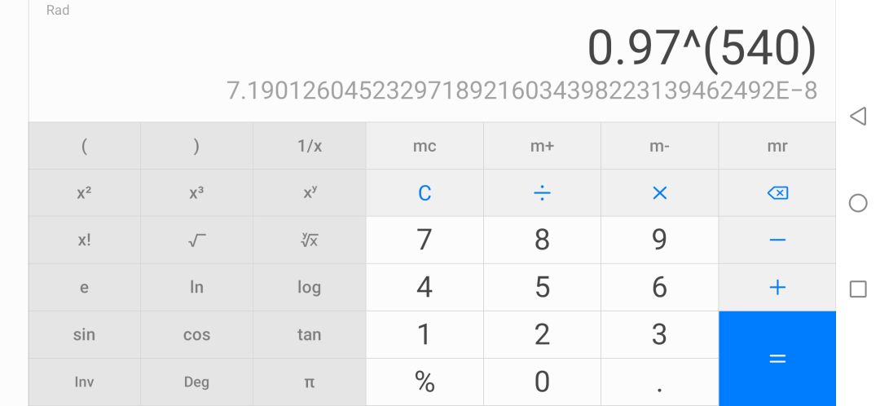Tap the x to the power y key

(x=310, y=193)
